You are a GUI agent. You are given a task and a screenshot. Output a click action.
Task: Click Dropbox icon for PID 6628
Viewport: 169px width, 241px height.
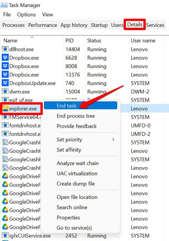click(5, 57)
